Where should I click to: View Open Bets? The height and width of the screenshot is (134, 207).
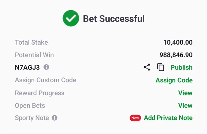185,105
